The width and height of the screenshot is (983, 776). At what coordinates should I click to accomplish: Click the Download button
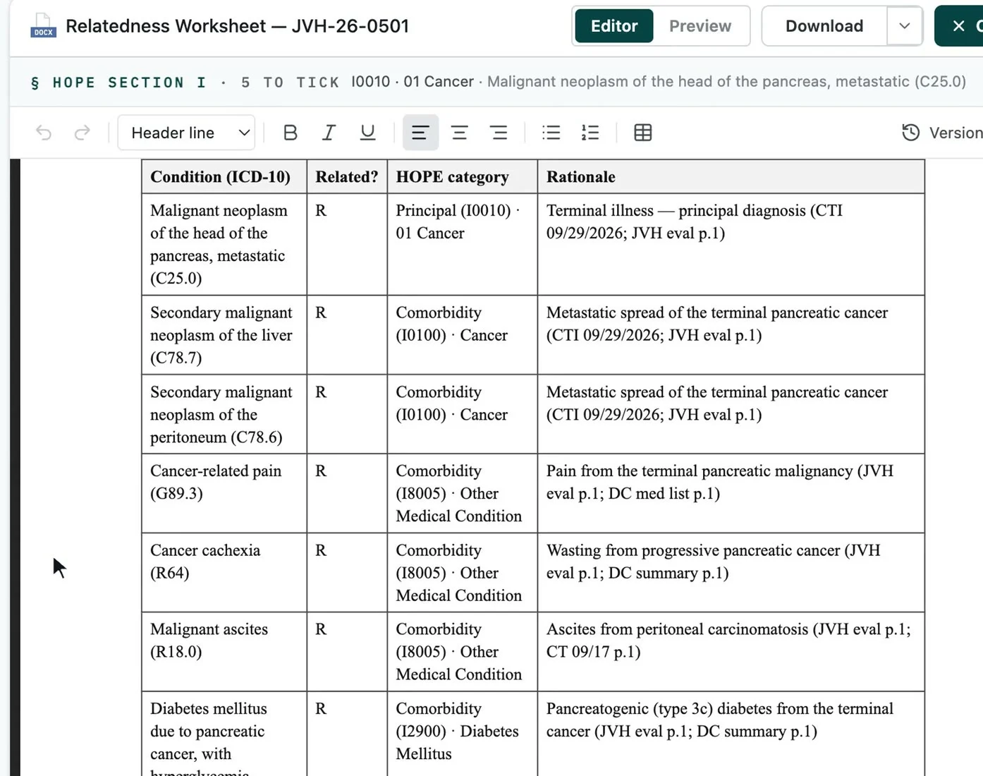824,26
